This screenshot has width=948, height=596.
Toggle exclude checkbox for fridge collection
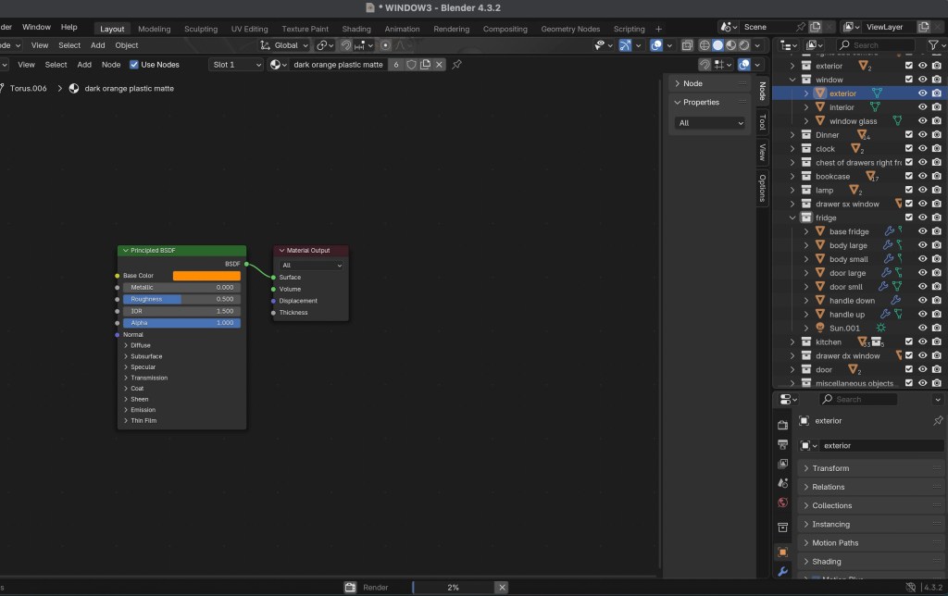coord(908,217)
